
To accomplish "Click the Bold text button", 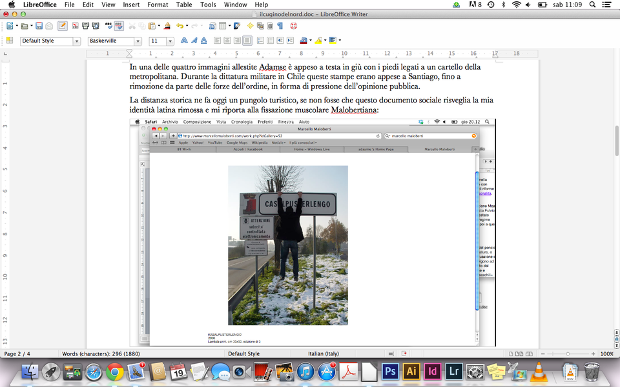I will coord(184,41).
